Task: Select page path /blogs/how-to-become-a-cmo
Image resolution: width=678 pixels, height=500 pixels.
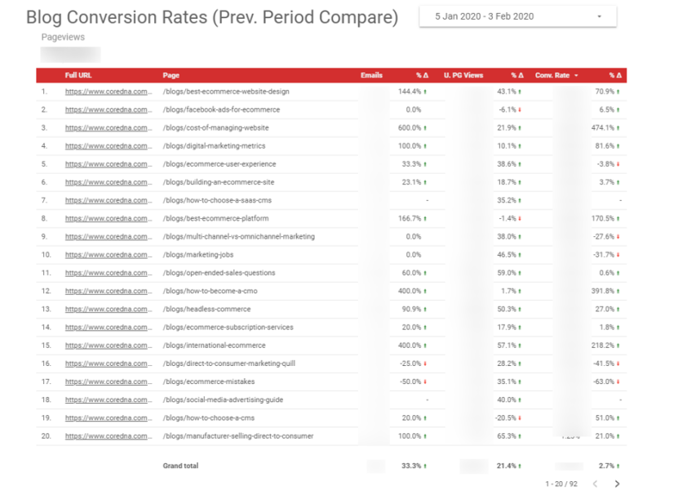Action: (x=210, y=292)
